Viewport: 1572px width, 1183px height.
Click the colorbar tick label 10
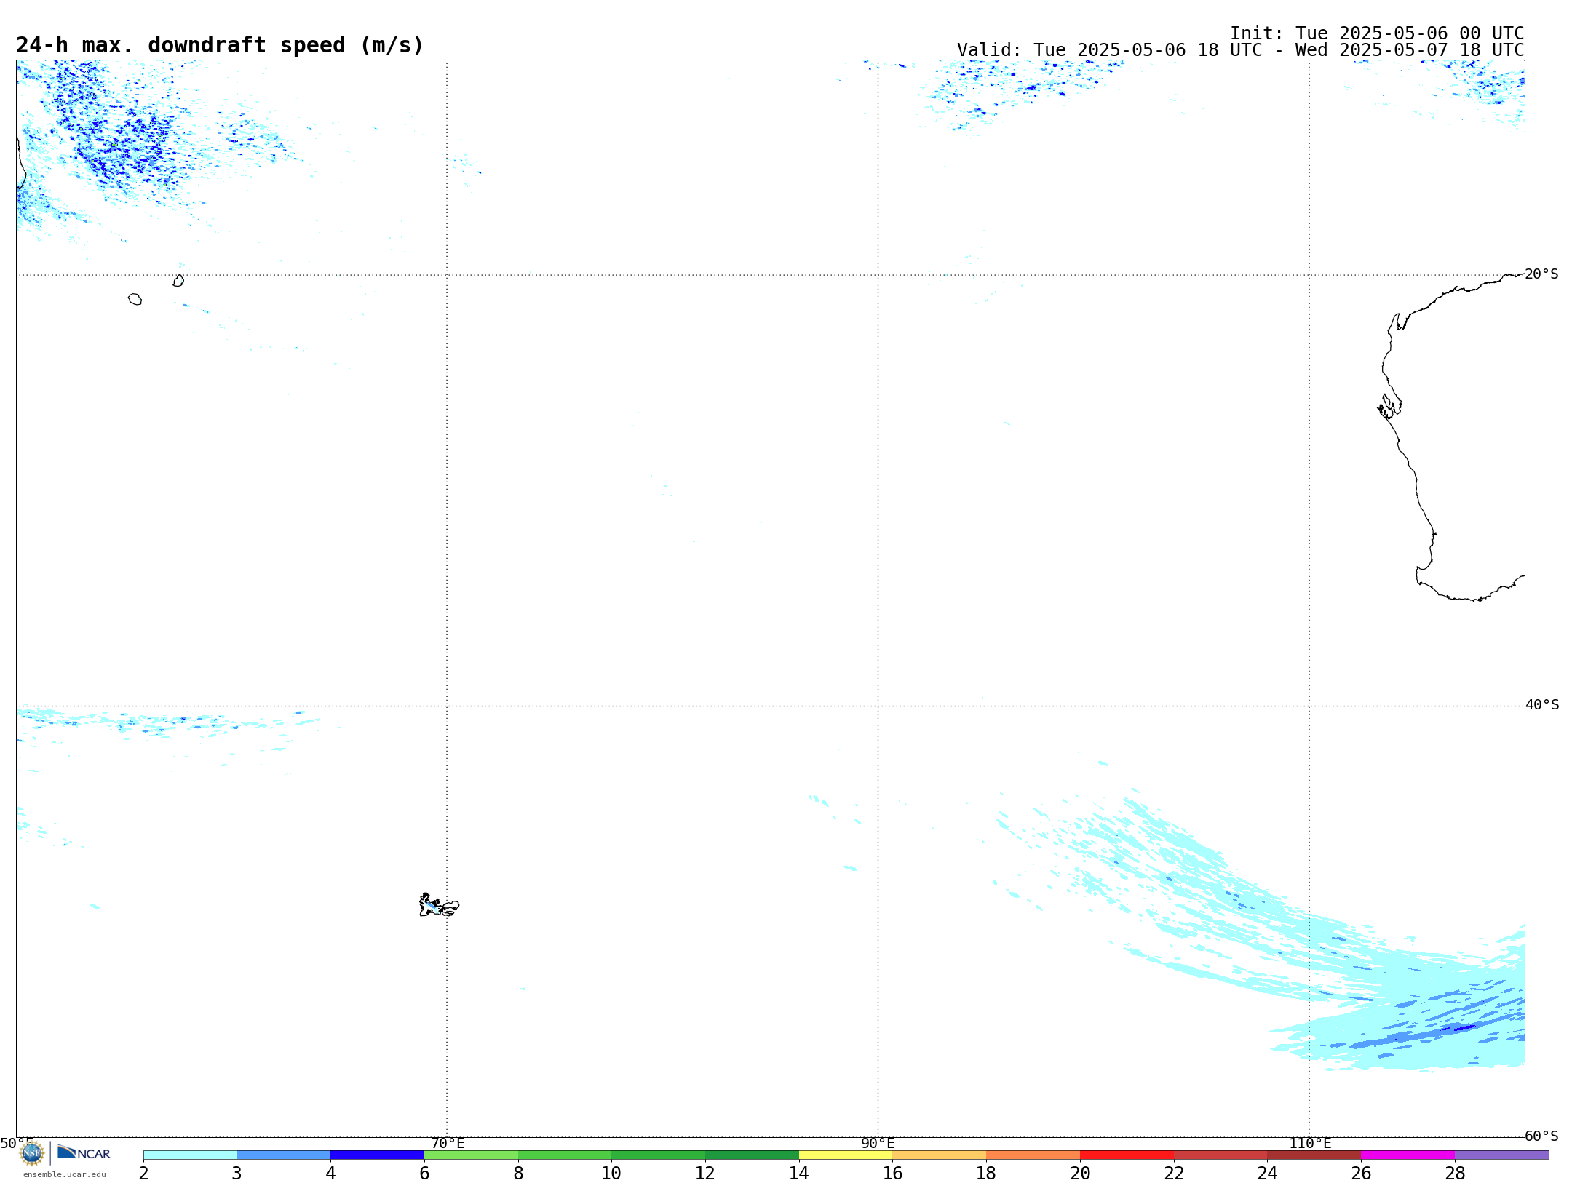tap(611, 1174)
